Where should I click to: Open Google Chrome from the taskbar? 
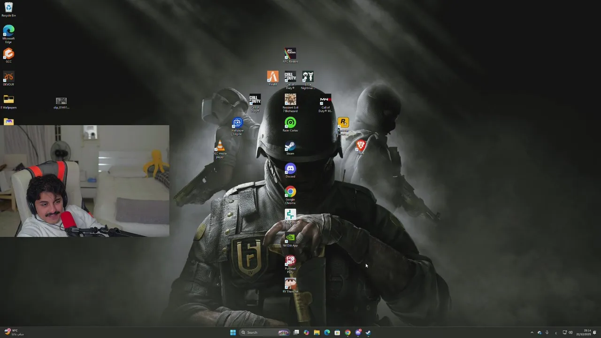point(347,332)
